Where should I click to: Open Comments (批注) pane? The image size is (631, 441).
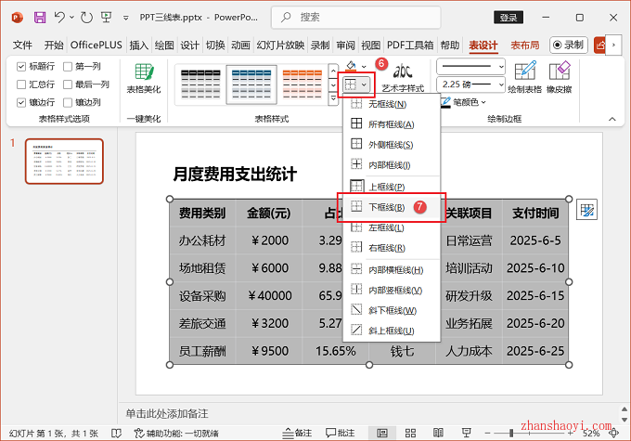tap(340, 433)
